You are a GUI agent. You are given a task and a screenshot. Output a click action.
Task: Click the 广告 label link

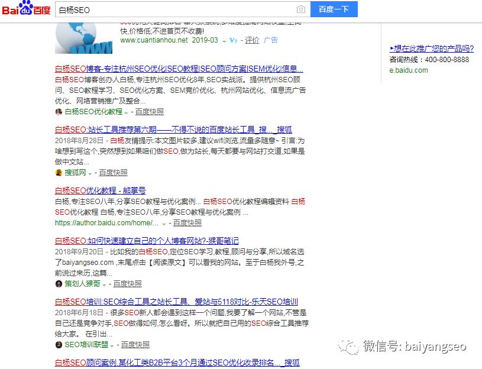tap(270, 40)
